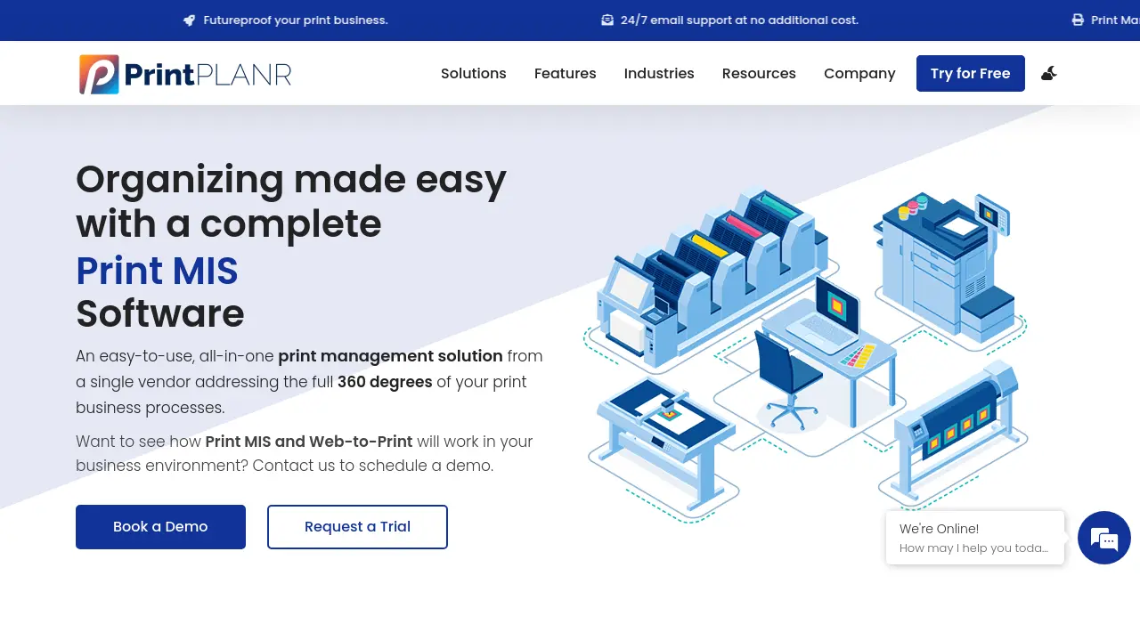1140x641 pixels.
Task: Click the Try for Free button
Action: pos(971,73)
